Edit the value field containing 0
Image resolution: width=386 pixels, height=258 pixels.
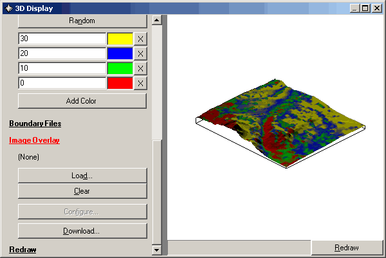pyautogui.click(x=62, y=83)
